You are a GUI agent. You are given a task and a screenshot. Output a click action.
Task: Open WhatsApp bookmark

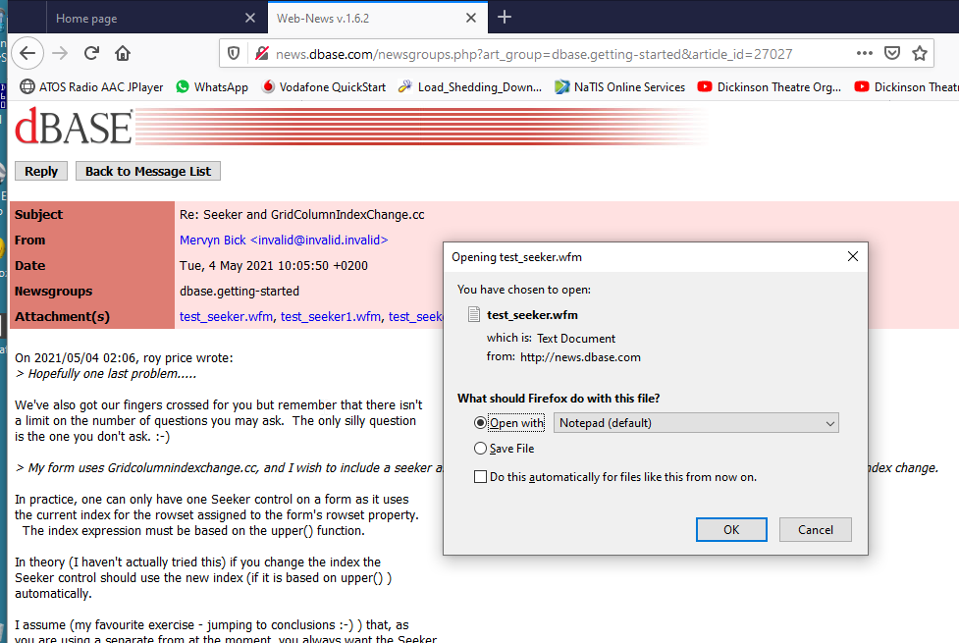(212, 87)
